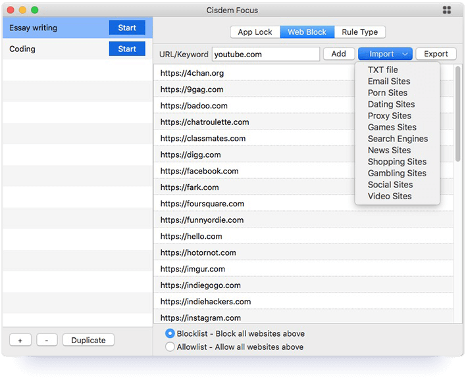Select the Essay writing profile row
The width and height of the screenshot is (466, 382).
tap(78, 28)
